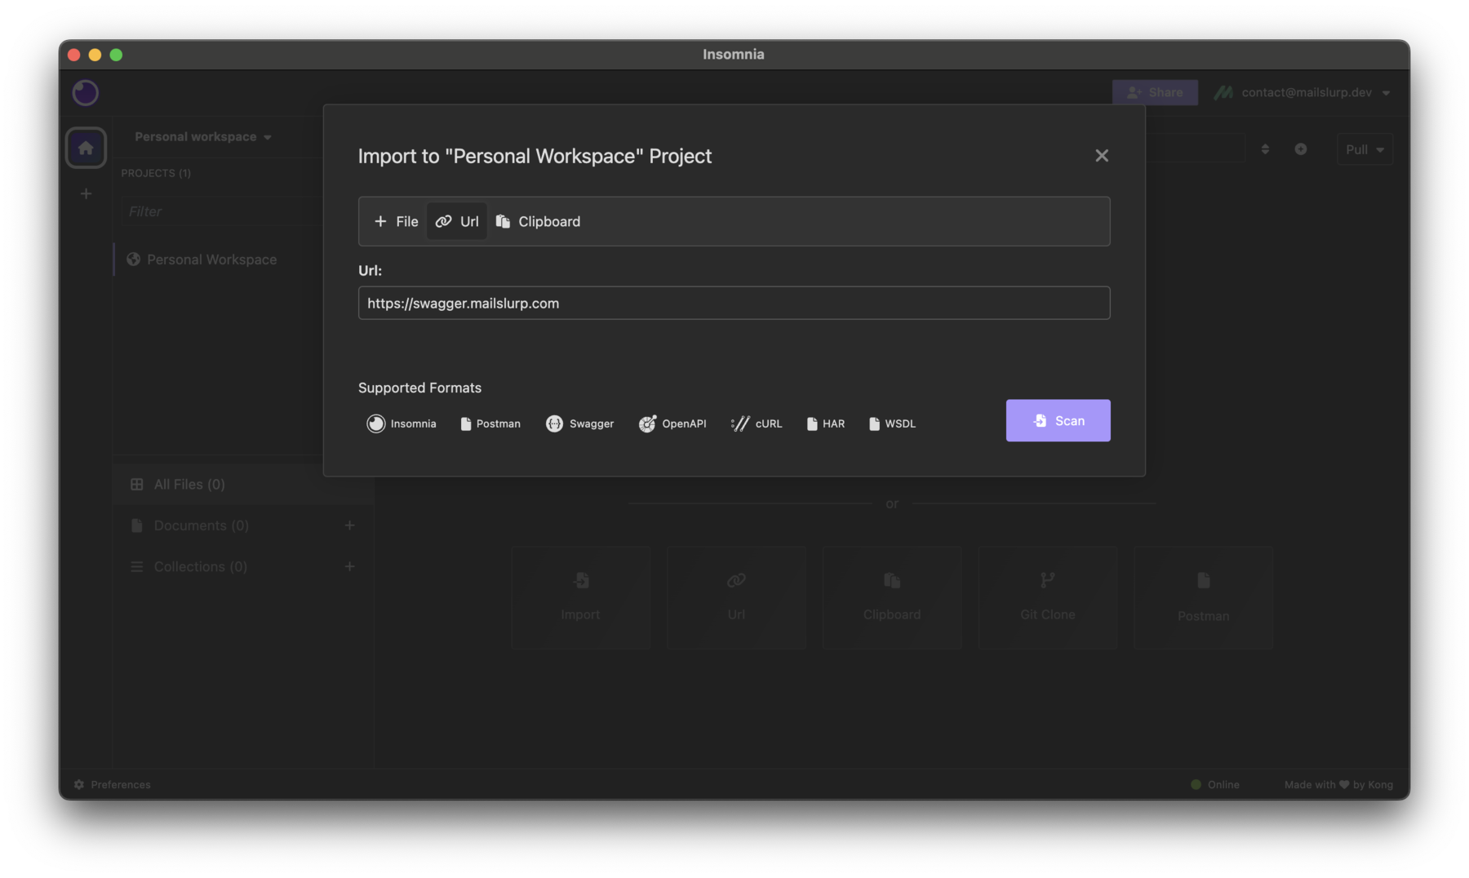Click into the Url input field
The width and height of the screenshot is (1469, 878).
(734, 303)
